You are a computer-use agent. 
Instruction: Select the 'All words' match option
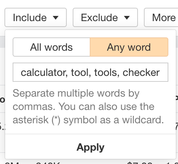(x=52, y=47)
